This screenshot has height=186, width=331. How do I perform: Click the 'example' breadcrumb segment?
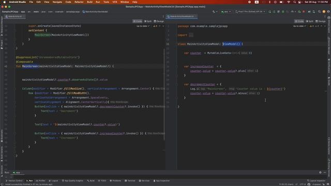[x=59, y=12]
